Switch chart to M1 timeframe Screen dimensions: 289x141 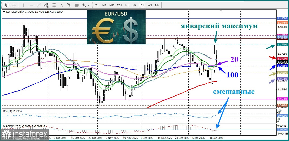pos(97,5)
